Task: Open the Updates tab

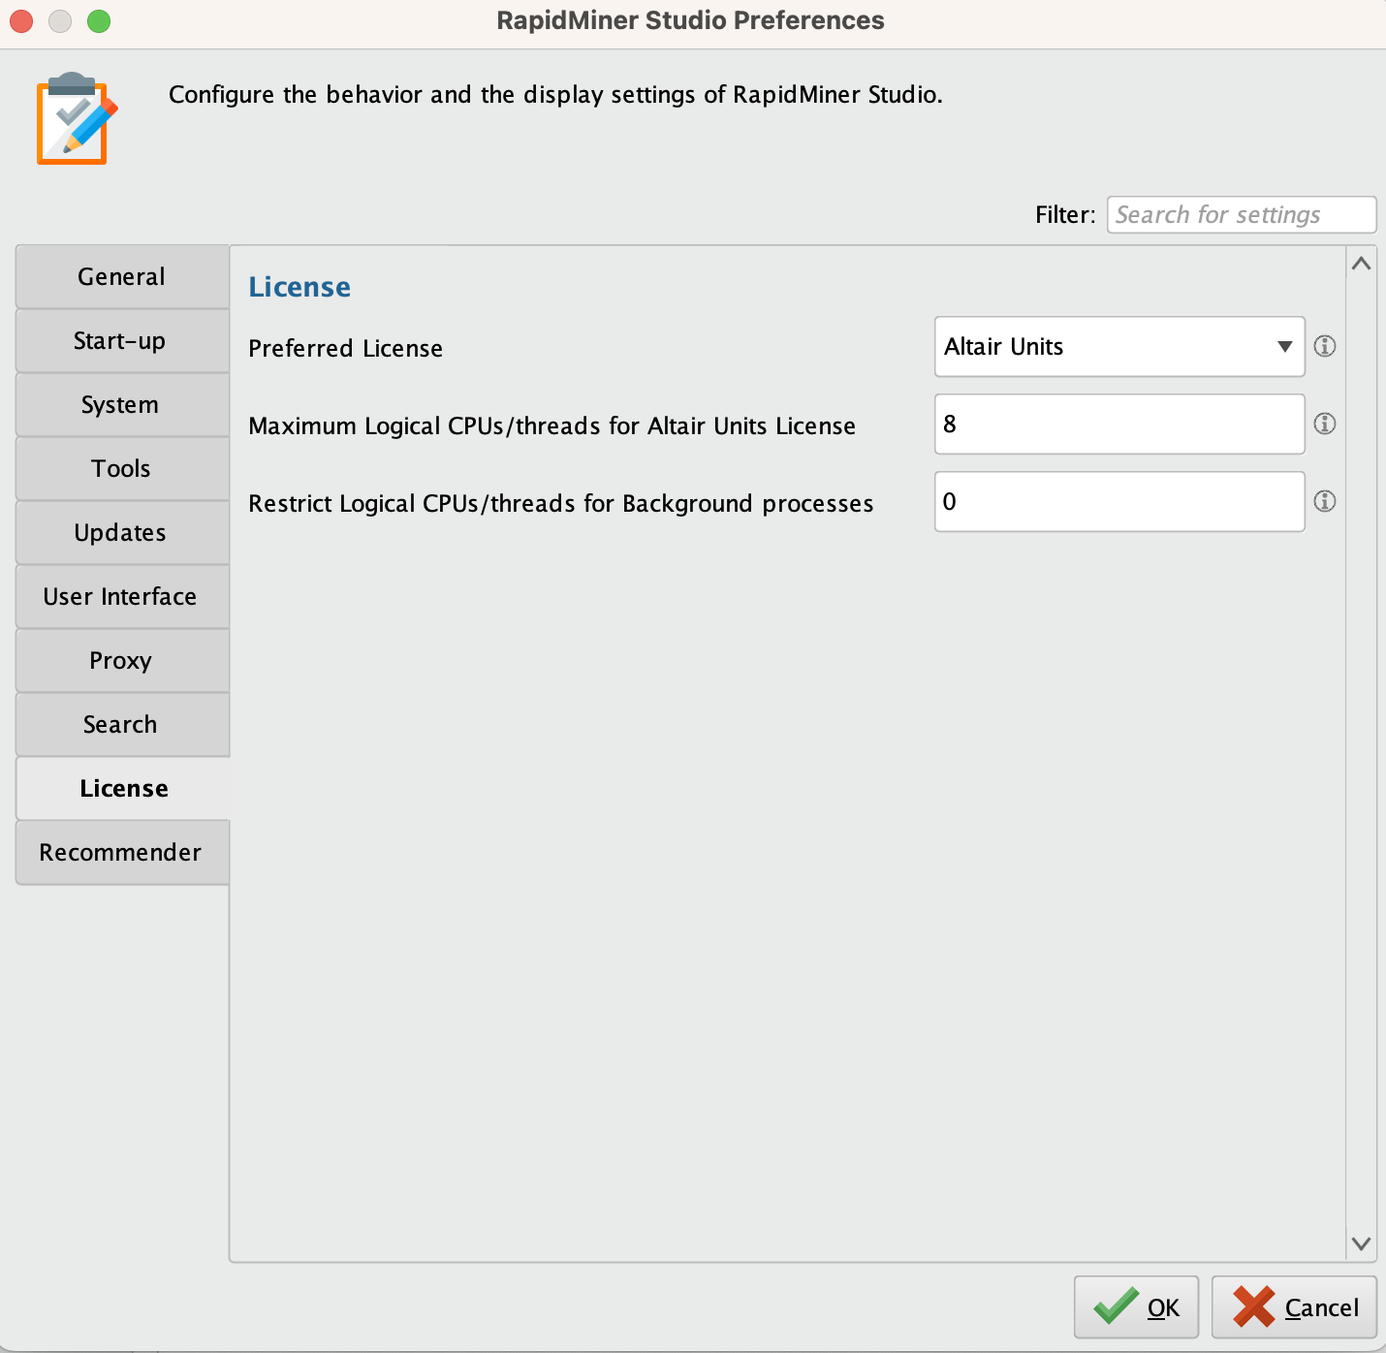Action: coord(122,533)
